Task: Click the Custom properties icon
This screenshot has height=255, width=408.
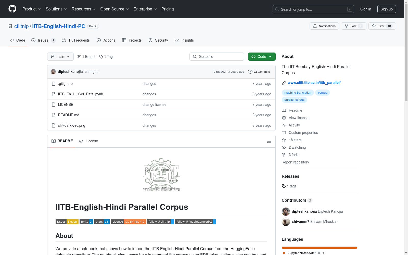Action: (x=284, y=133)
